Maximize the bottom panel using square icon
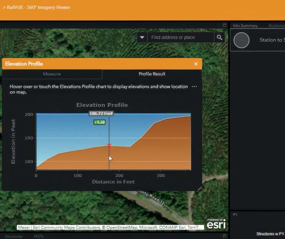The image size is (285, 239). [224, 236]
